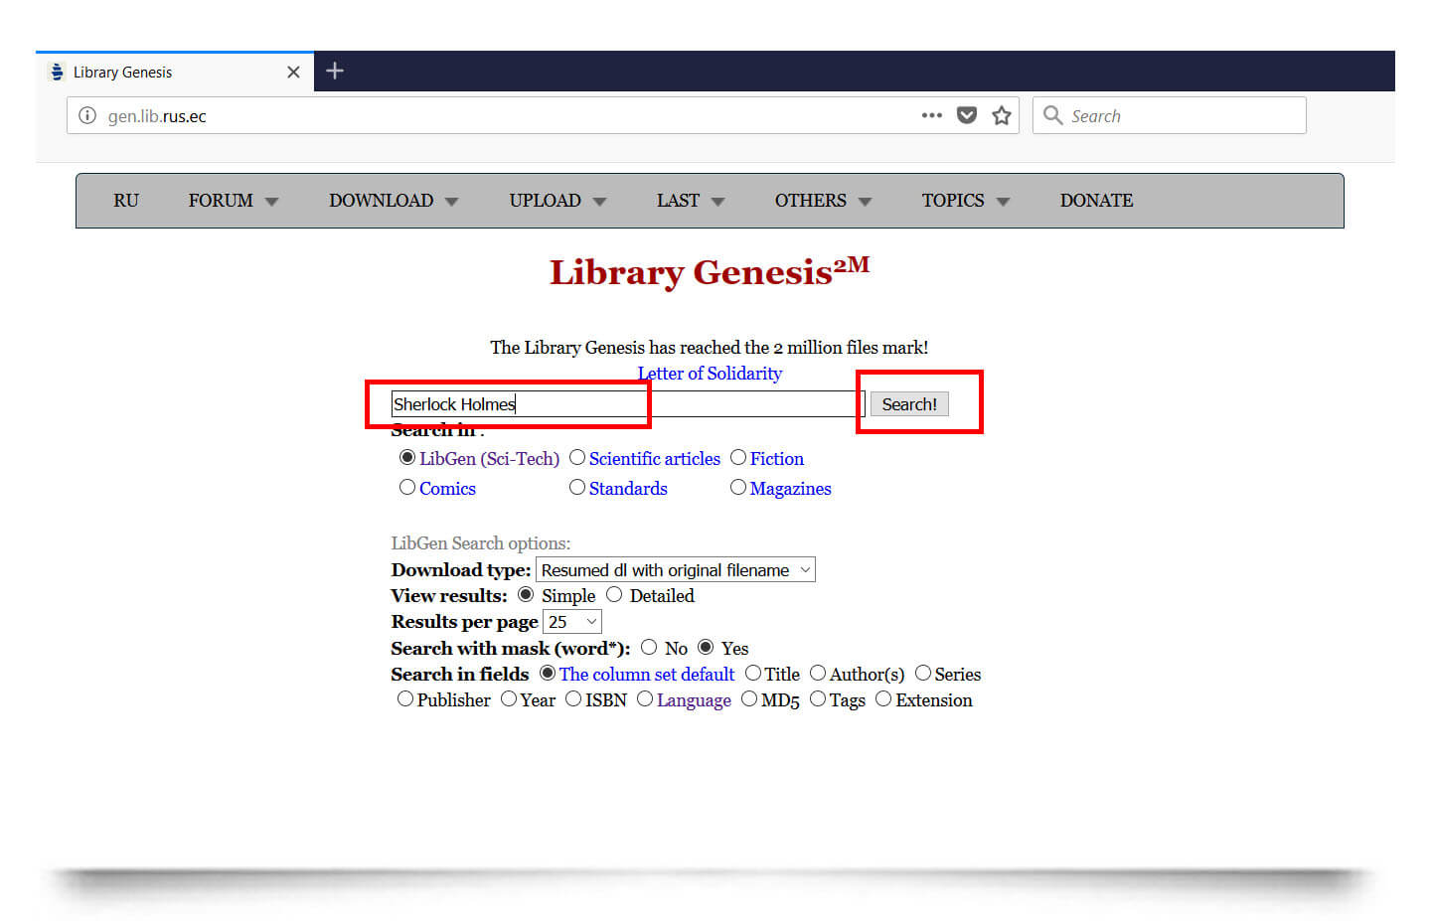Open the Download type dropdown
This screenshot has height=921, width=1431.
676,570
